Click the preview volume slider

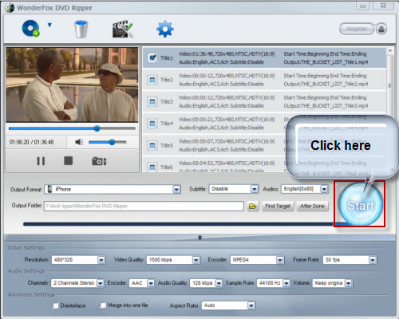click(x=108, y=142)
